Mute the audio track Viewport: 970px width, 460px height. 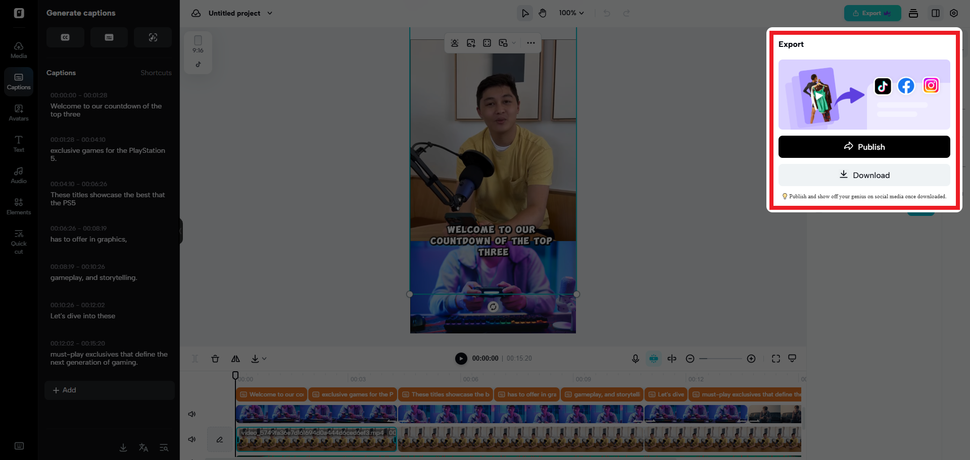[x=191, y=439]
